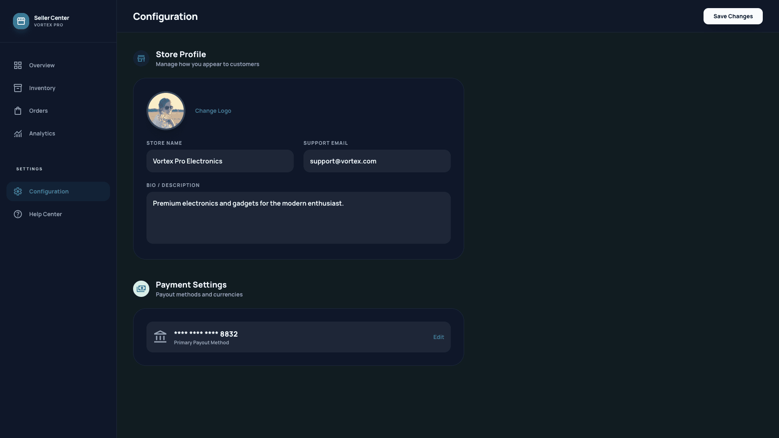779x438 pixels.
Task: Open Help Center question mark icon
Action: click(18, 214)
